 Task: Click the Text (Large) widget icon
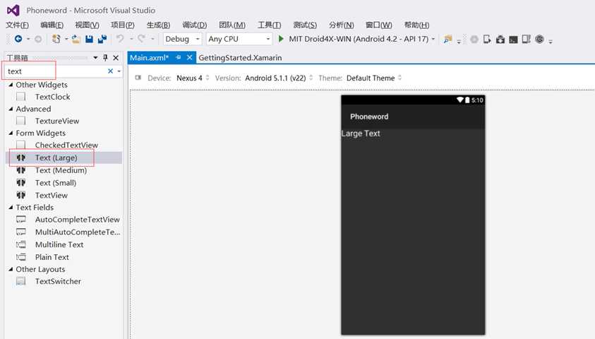pos(21,157)
